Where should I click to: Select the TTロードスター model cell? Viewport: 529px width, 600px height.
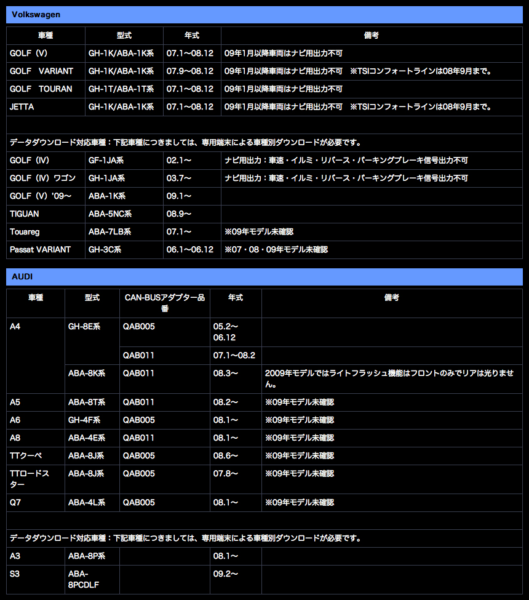[36, 479]
